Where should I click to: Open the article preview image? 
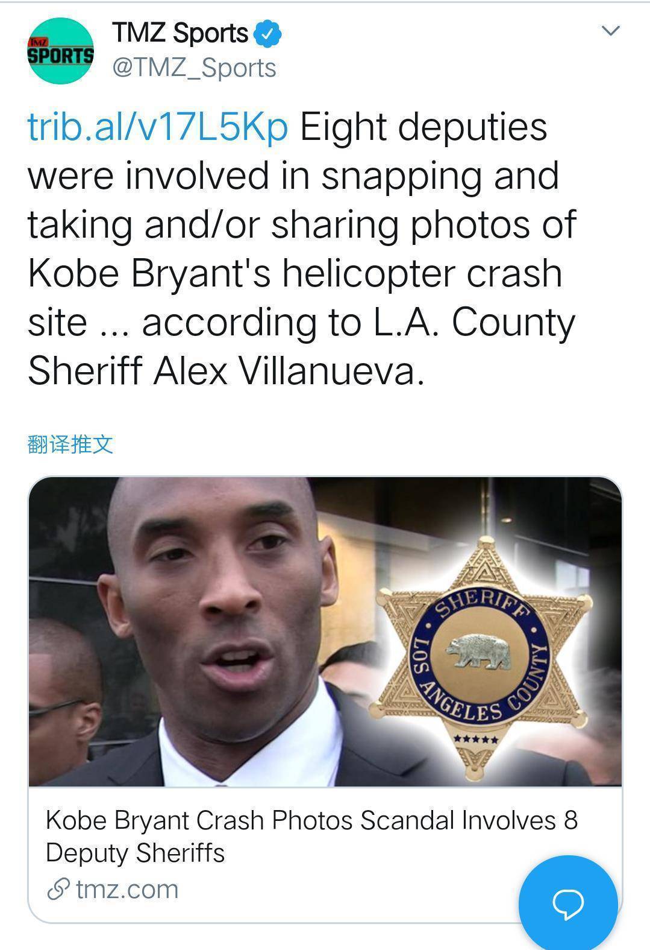(325, 632)
